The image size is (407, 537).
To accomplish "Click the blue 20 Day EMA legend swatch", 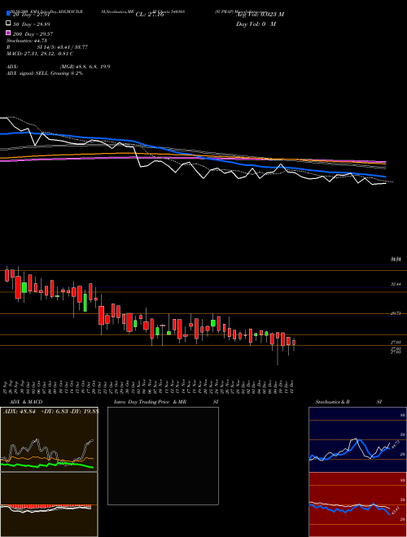I will (8, 14).
